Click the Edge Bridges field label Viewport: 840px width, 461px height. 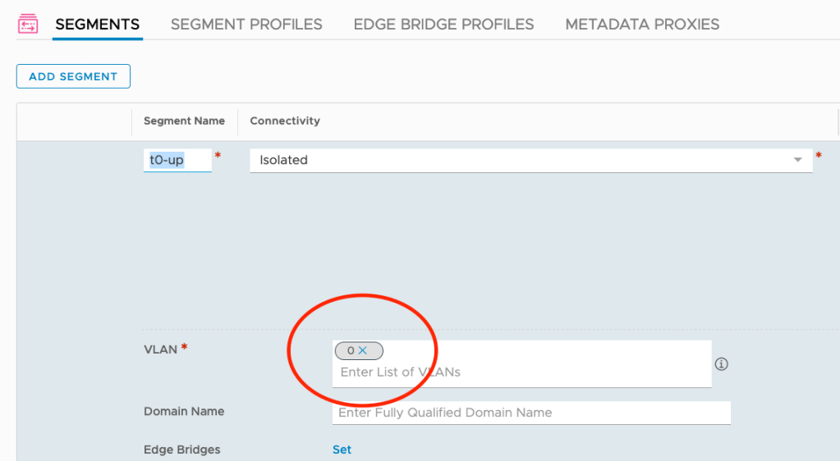[181, 450]
